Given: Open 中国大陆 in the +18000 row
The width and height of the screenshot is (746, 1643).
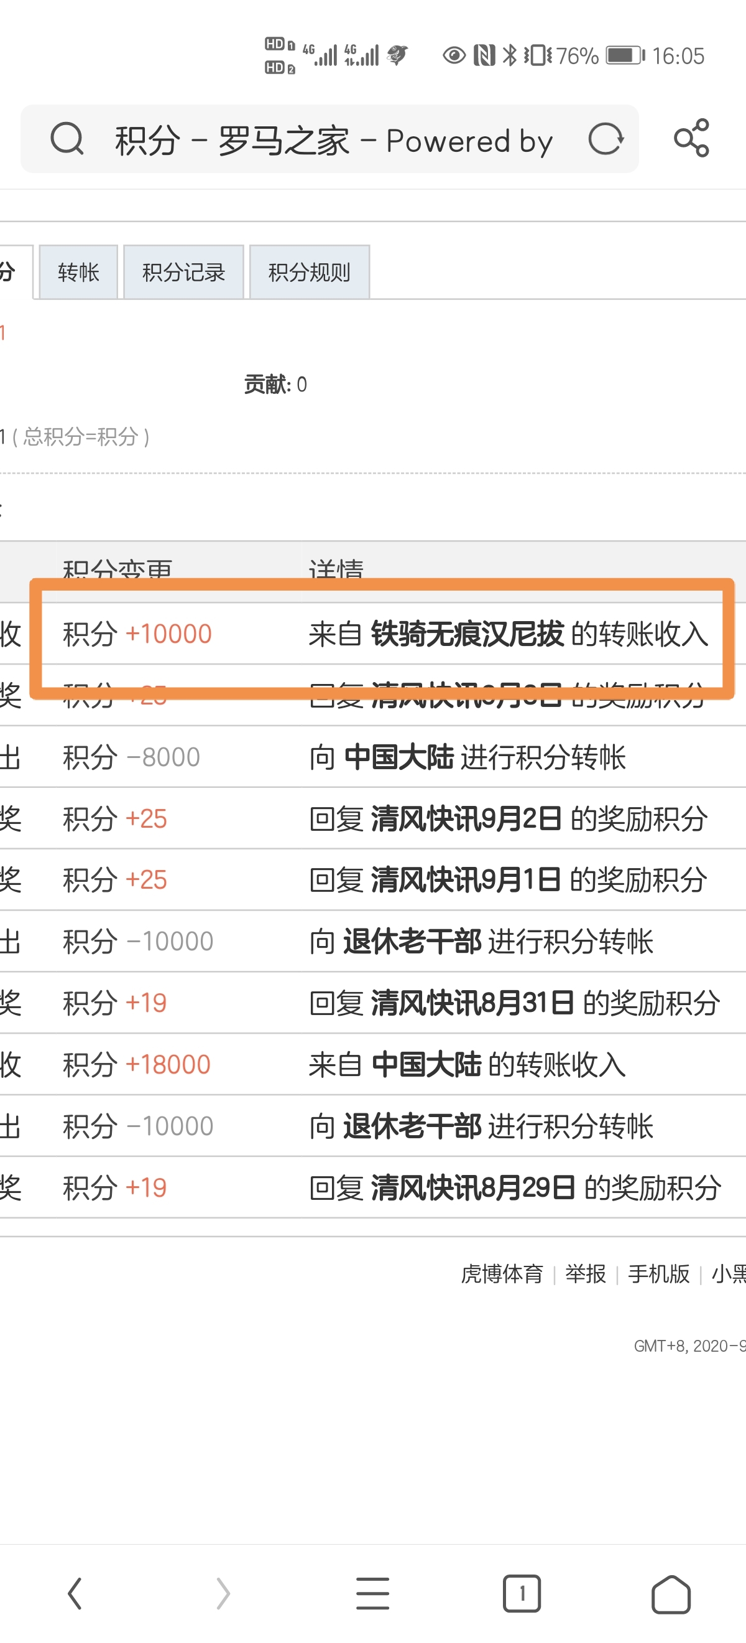Looking at the screenshot, I should pos(426,1064).
